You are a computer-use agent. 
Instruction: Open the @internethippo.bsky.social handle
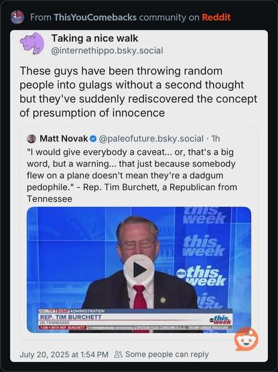tap(107, 51)
